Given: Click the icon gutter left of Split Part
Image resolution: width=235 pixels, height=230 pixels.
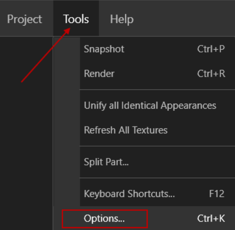Looking at the screenshot, I should click(67, 163).
